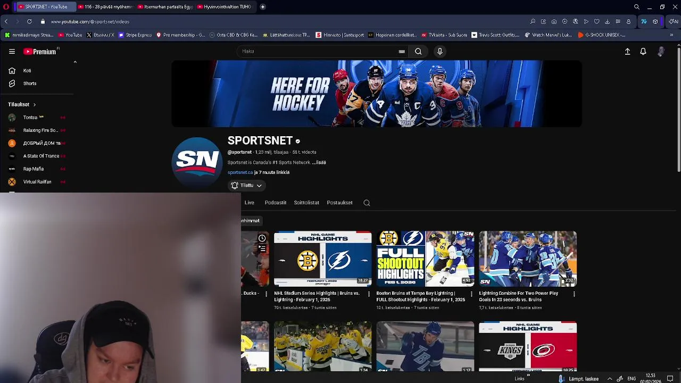Click the YouTube search magnifier button
This screenshot has height=383, width=681.
pos(418,52)
